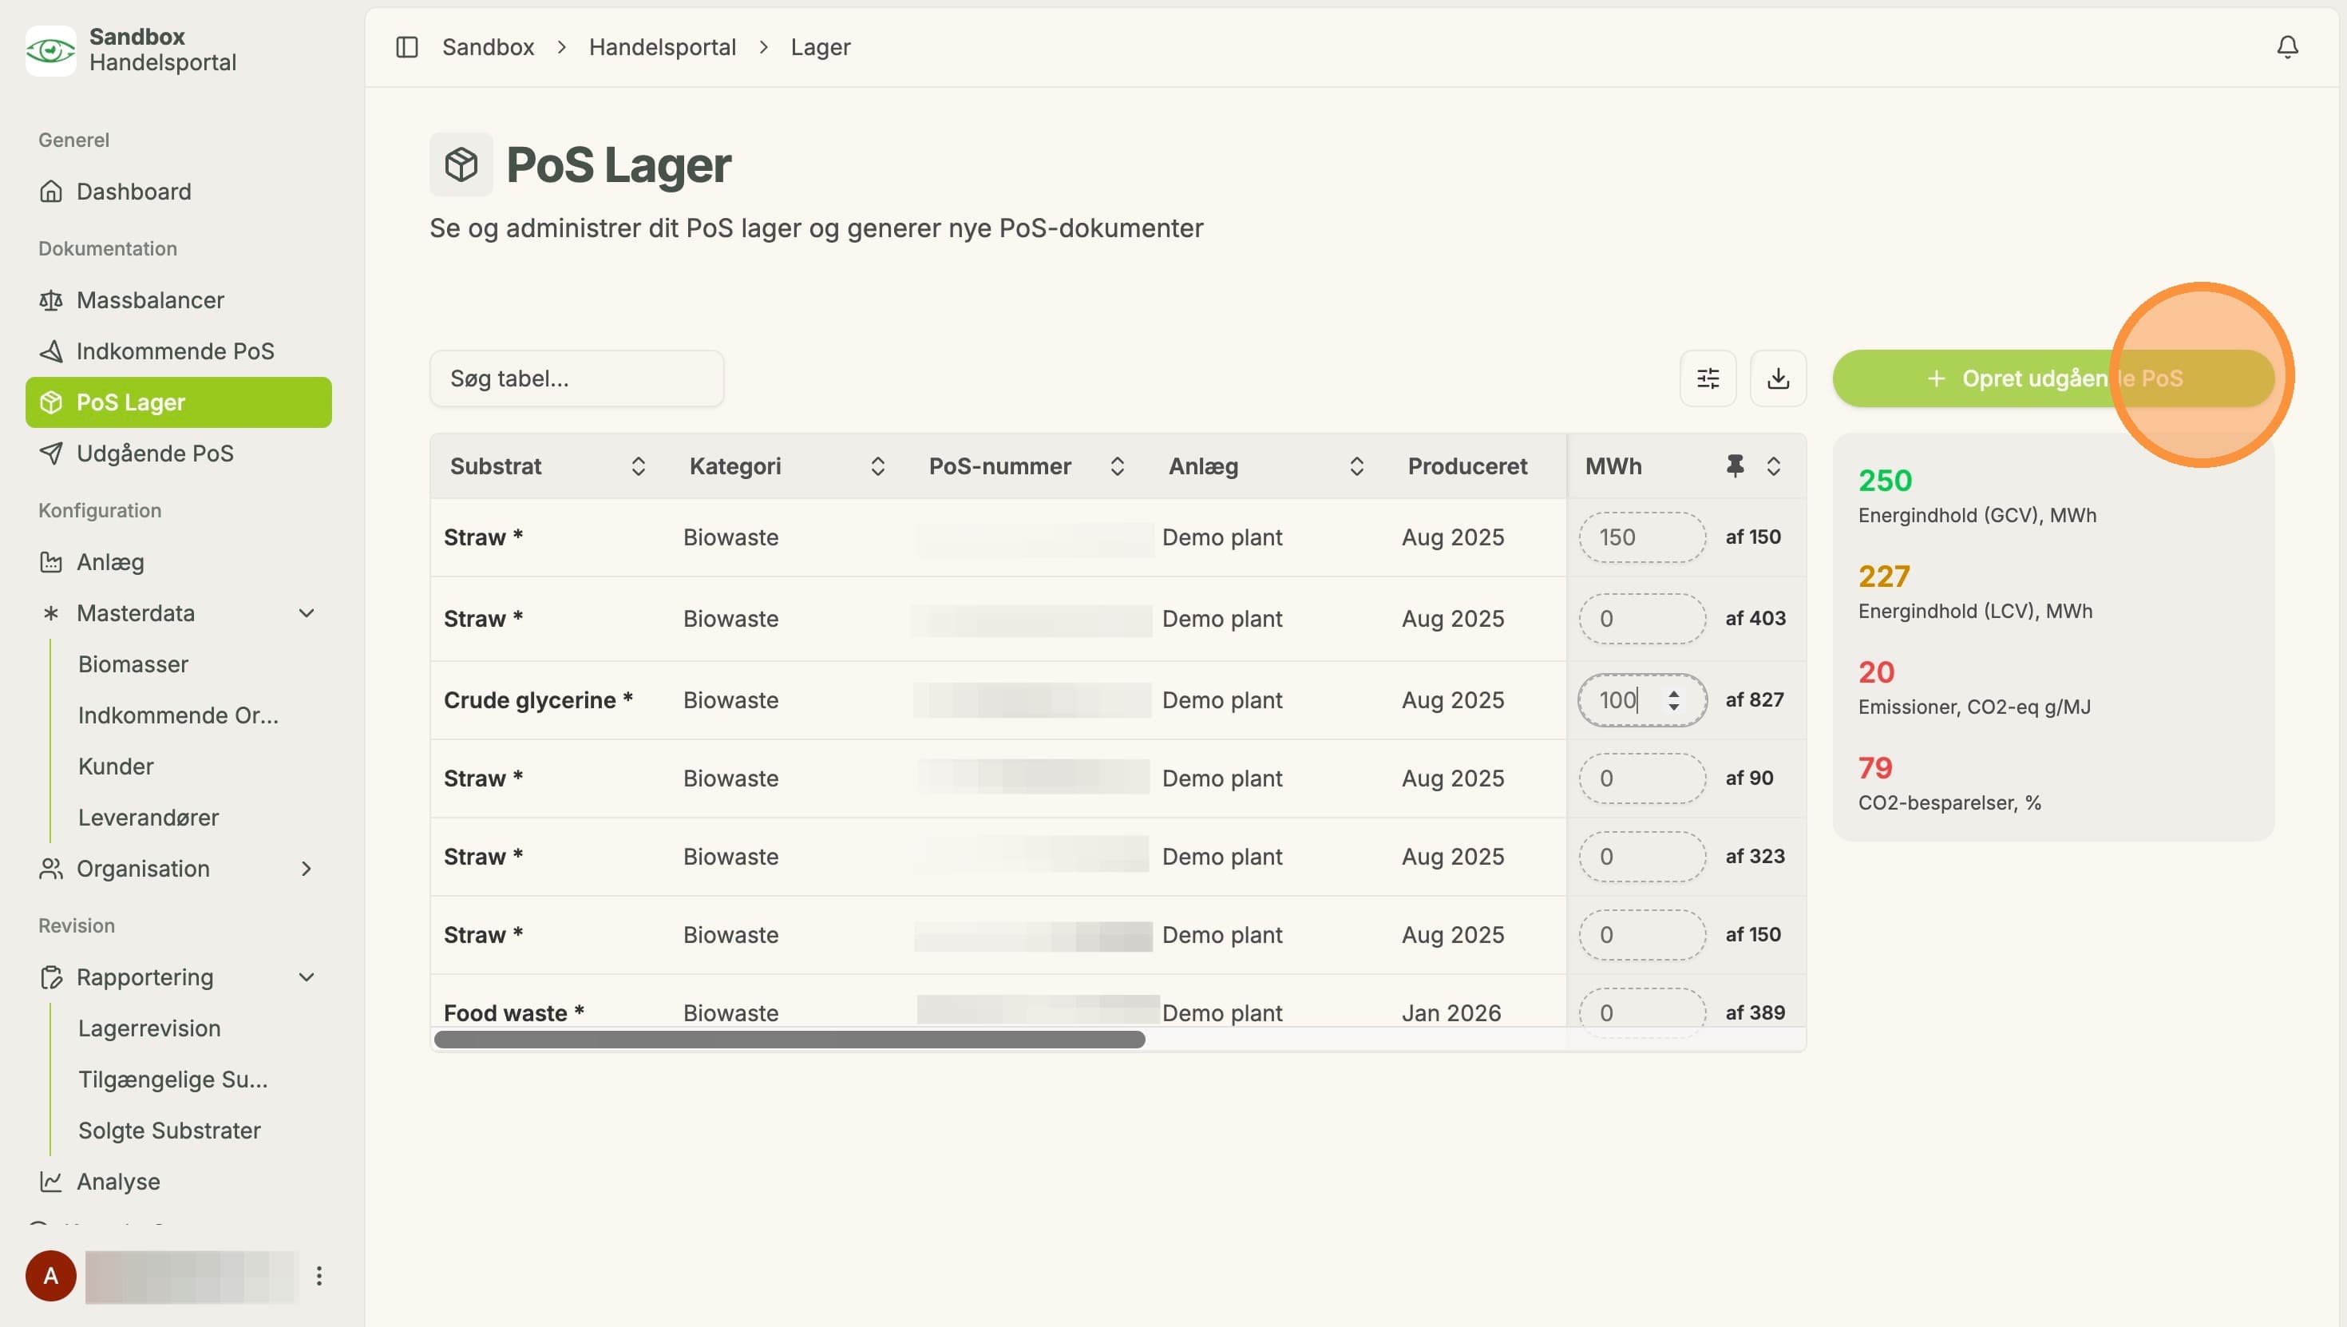Collapse the Rapportering section
The height and width of the screenshot is (1327, 2347).
306,977
